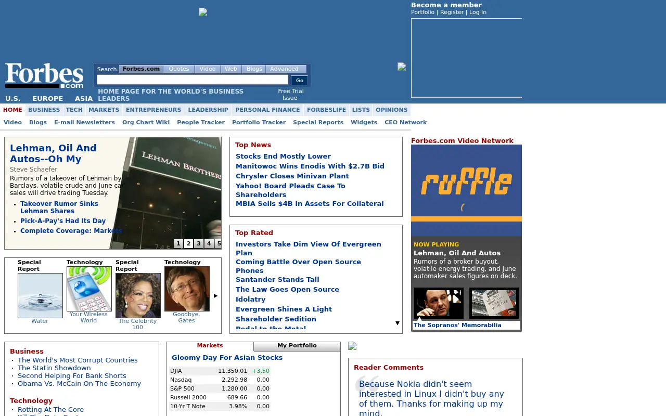Switch search scope to Blogs
This screenshot has height=416, width=666.
click(254, 69)
